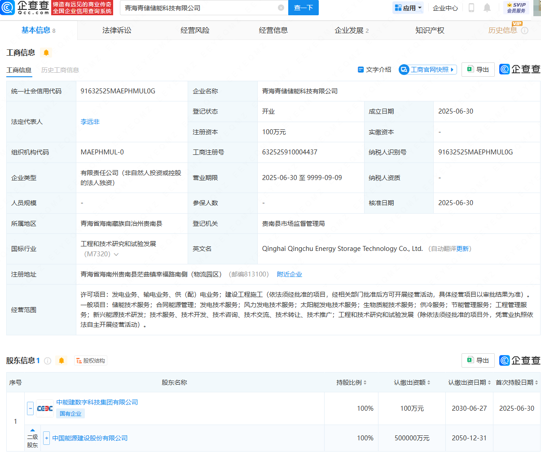Click the info icon beside 股东信息
This screenshot has width=541, height=452.
[x=48, y=360]
